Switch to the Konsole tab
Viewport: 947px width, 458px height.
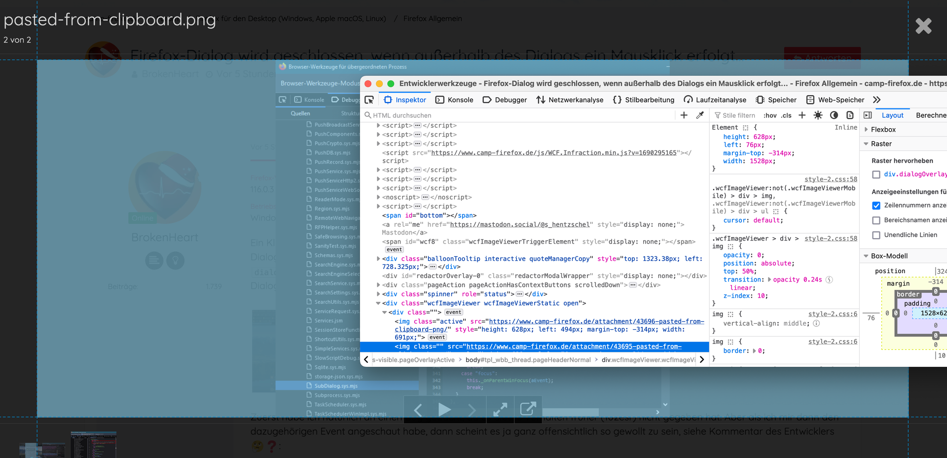point(454,100)
